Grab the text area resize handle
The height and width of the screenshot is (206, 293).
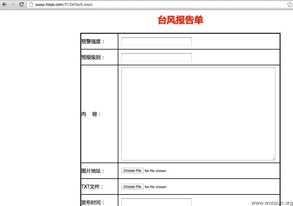pyautogui.click(x=274, y=159)
